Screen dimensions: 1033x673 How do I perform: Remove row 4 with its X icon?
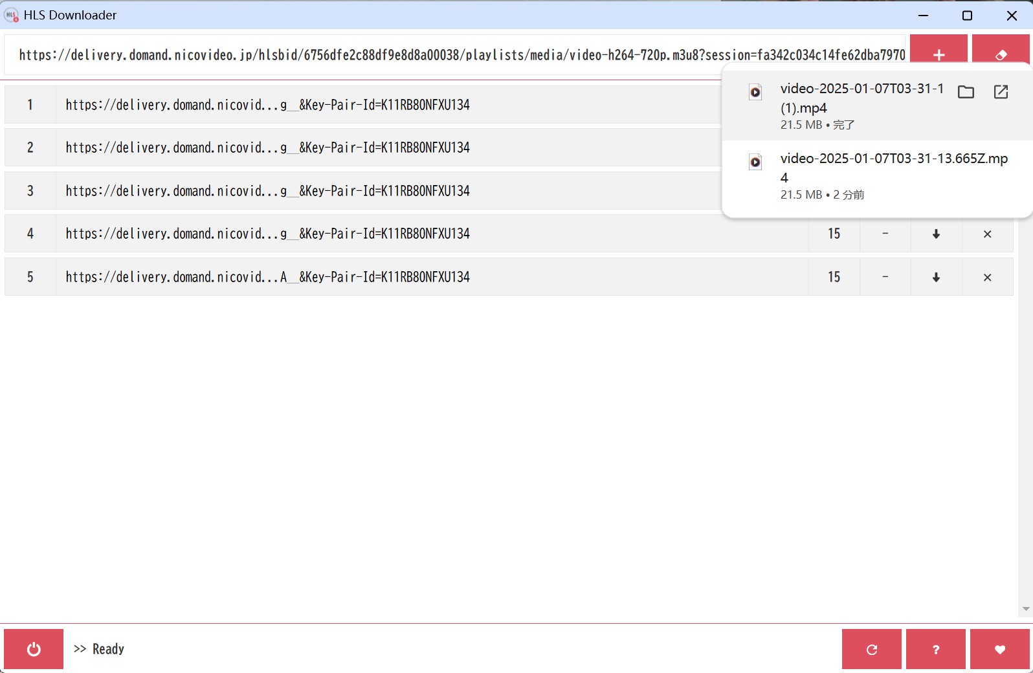coord(987,234)
